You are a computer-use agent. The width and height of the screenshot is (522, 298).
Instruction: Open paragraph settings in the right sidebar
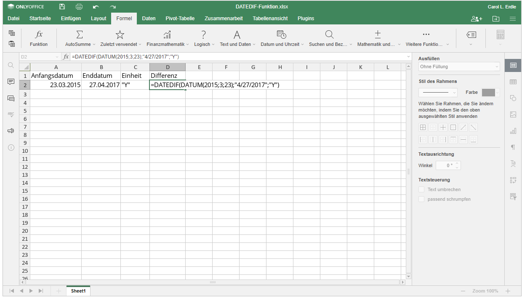coord(513,147)
